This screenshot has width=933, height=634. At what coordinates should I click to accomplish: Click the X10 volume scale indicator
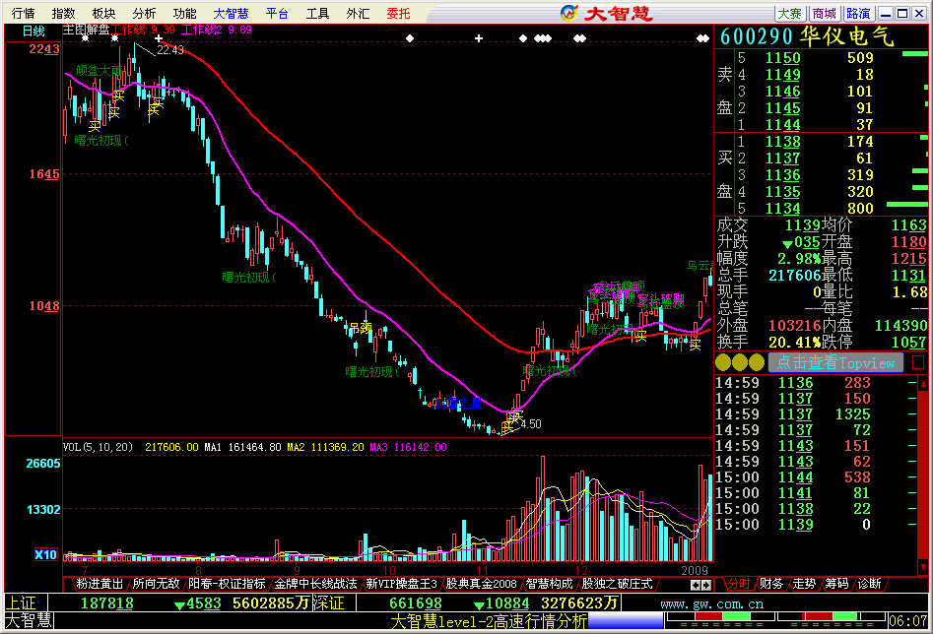point(46,555)
